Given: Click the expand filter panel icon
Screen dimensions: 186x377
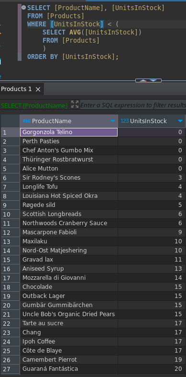Looking at the screenshot, I should coord(75,104).
